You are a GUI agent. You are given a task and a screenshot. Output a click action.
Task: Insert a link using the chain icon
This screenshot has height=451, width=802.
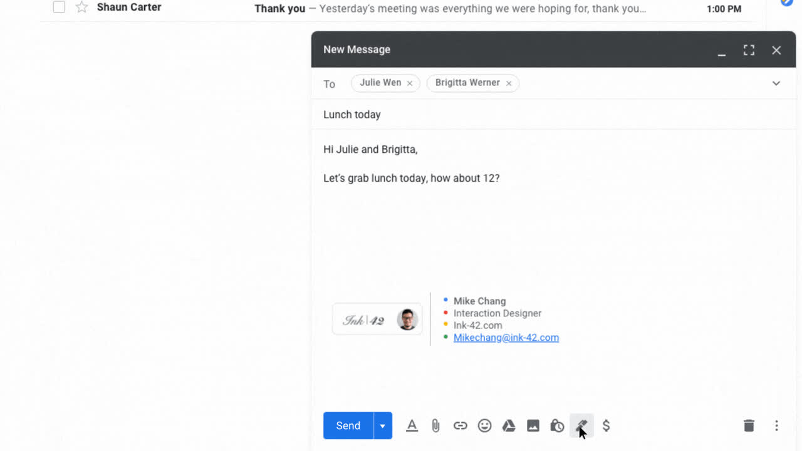(461, 426)
